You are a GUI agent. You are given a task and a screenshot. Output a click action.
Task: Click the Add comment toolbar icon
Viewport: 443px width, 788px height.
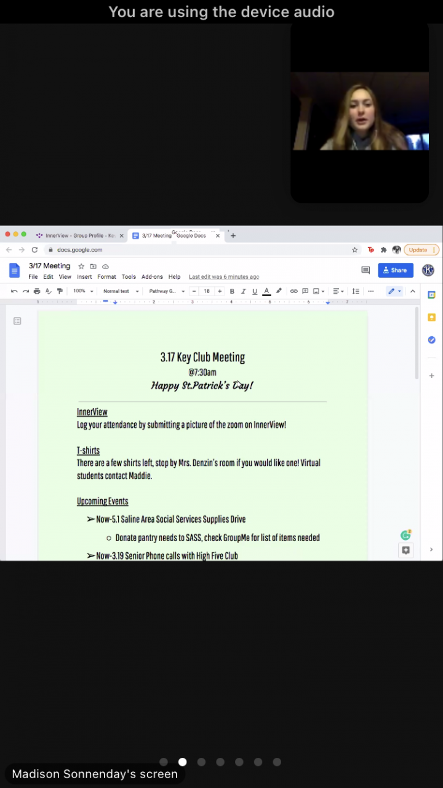[x=305, y=291]
